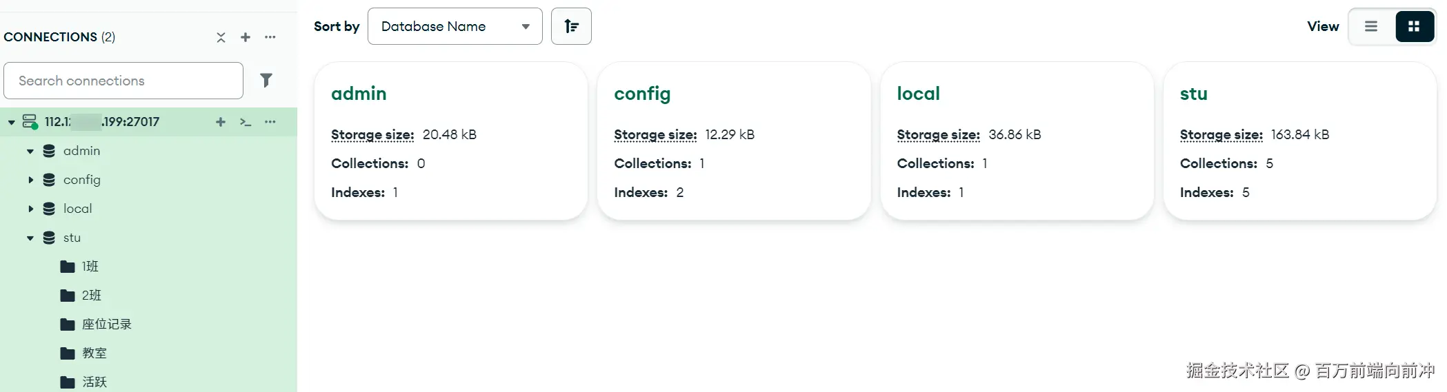
Task: Click the connections filter funnel icon
Action: tap(266, 81)
